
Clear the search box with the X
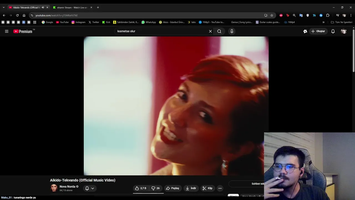(210, 31)
